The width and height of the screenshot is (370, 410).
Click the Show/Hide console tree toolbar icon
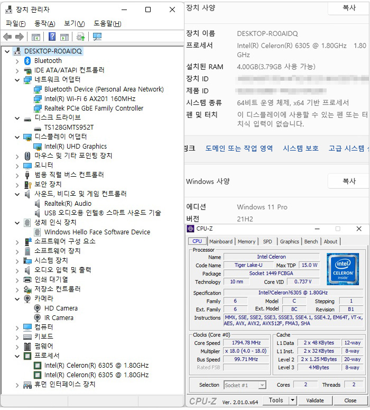36,37
